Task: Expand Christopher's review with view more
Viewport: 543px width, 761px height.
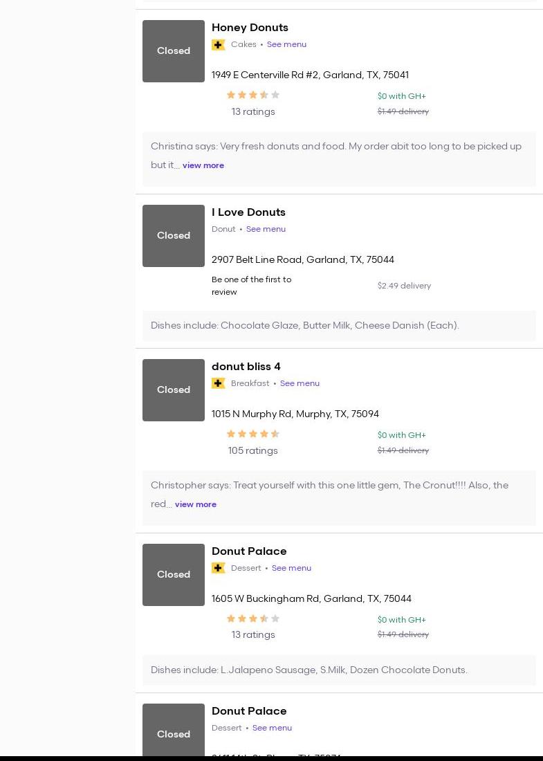Action: point(196,504)
